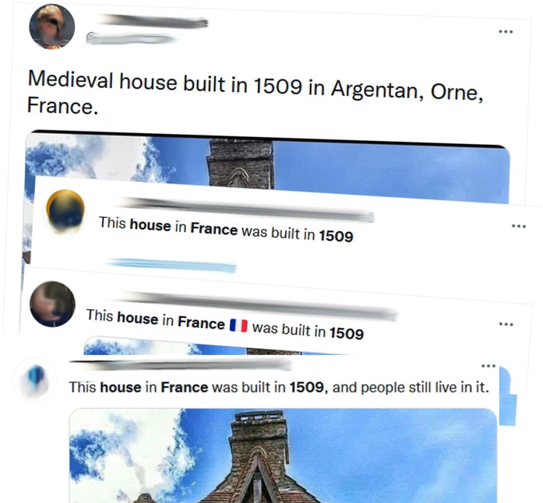Open the first tweet's three-dot options menu
Image resolution: width=543 pixels, height=503 pixels.
point(505,32)
